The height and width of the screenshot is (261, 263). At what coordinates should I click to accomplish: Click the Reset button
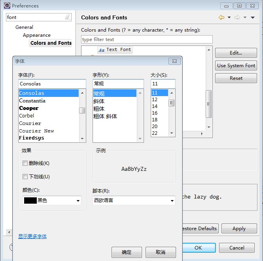tap(236, 78)
